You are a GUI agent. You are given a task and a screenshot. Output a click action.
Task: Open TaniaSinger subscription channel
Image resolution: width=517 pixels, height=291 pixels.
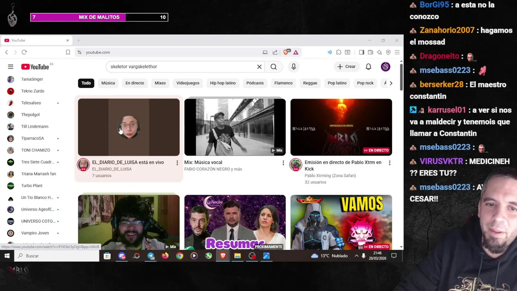tap(32, 79)
